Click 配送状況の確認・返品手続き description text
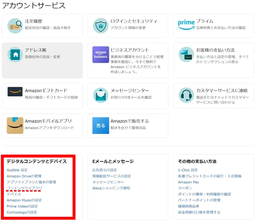 click(x=48, y=28)
